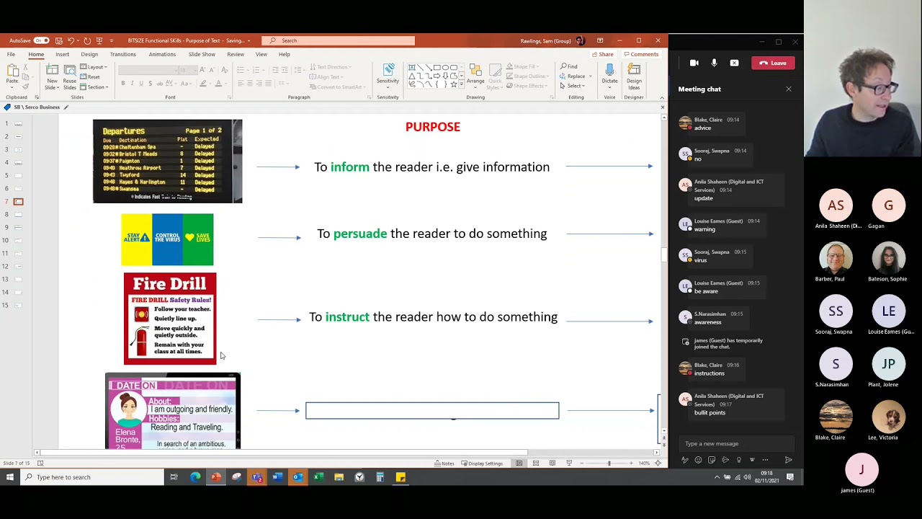Switch to the Slide Show tab
The height and width of the screenshot is (519, 922).
(x=202, y=54)
